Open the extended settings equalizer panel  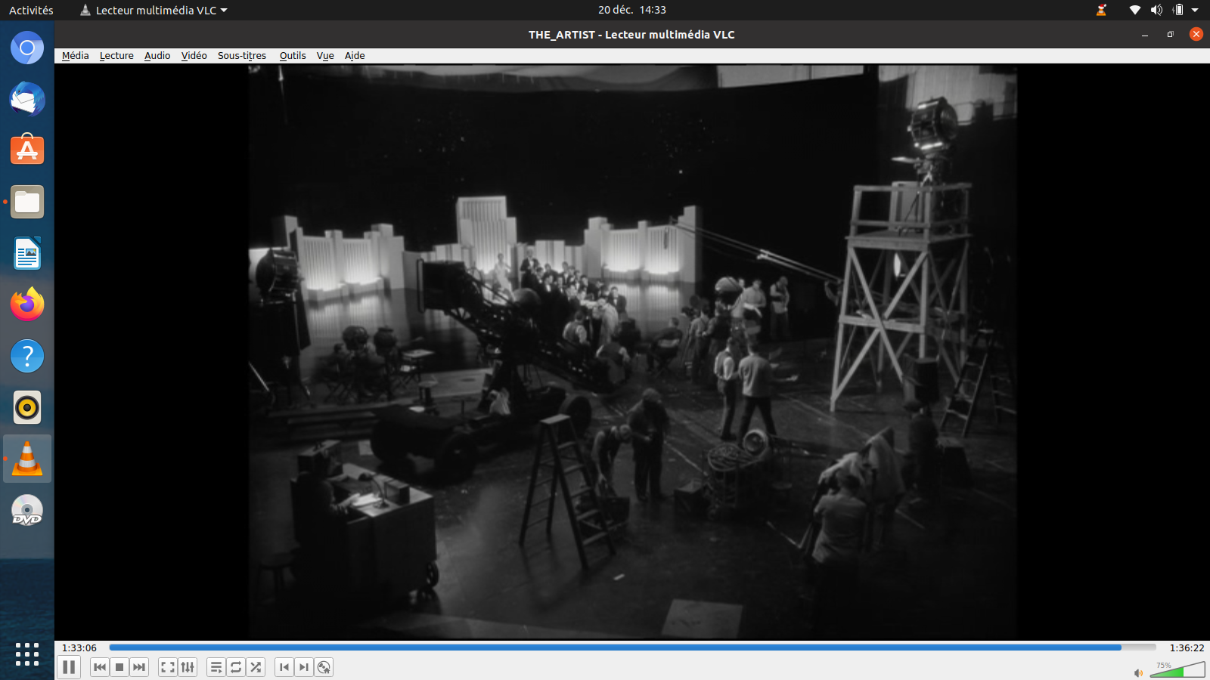(x=188, y=667)
